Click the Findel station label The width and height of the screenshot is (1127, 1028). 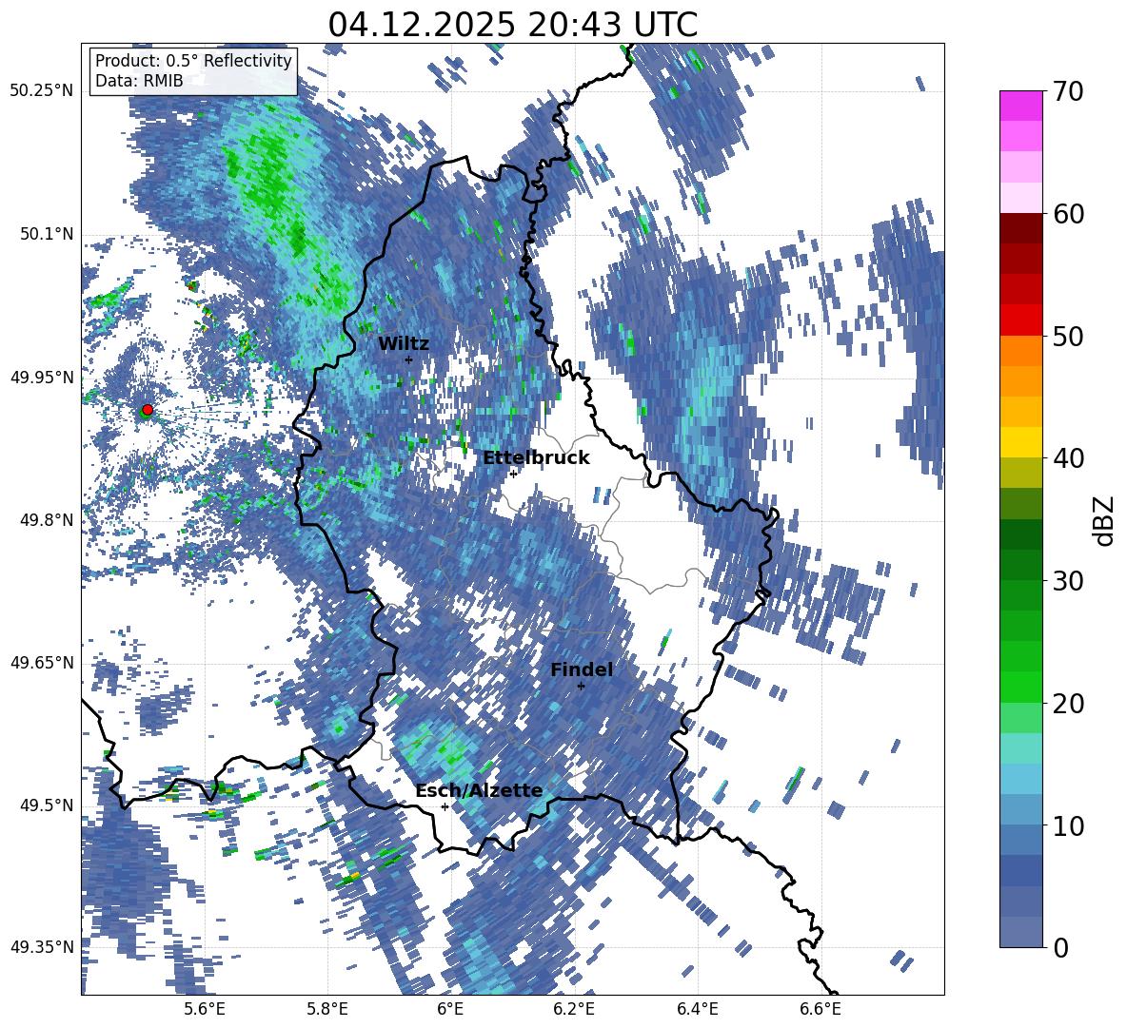tap(582, 669)
